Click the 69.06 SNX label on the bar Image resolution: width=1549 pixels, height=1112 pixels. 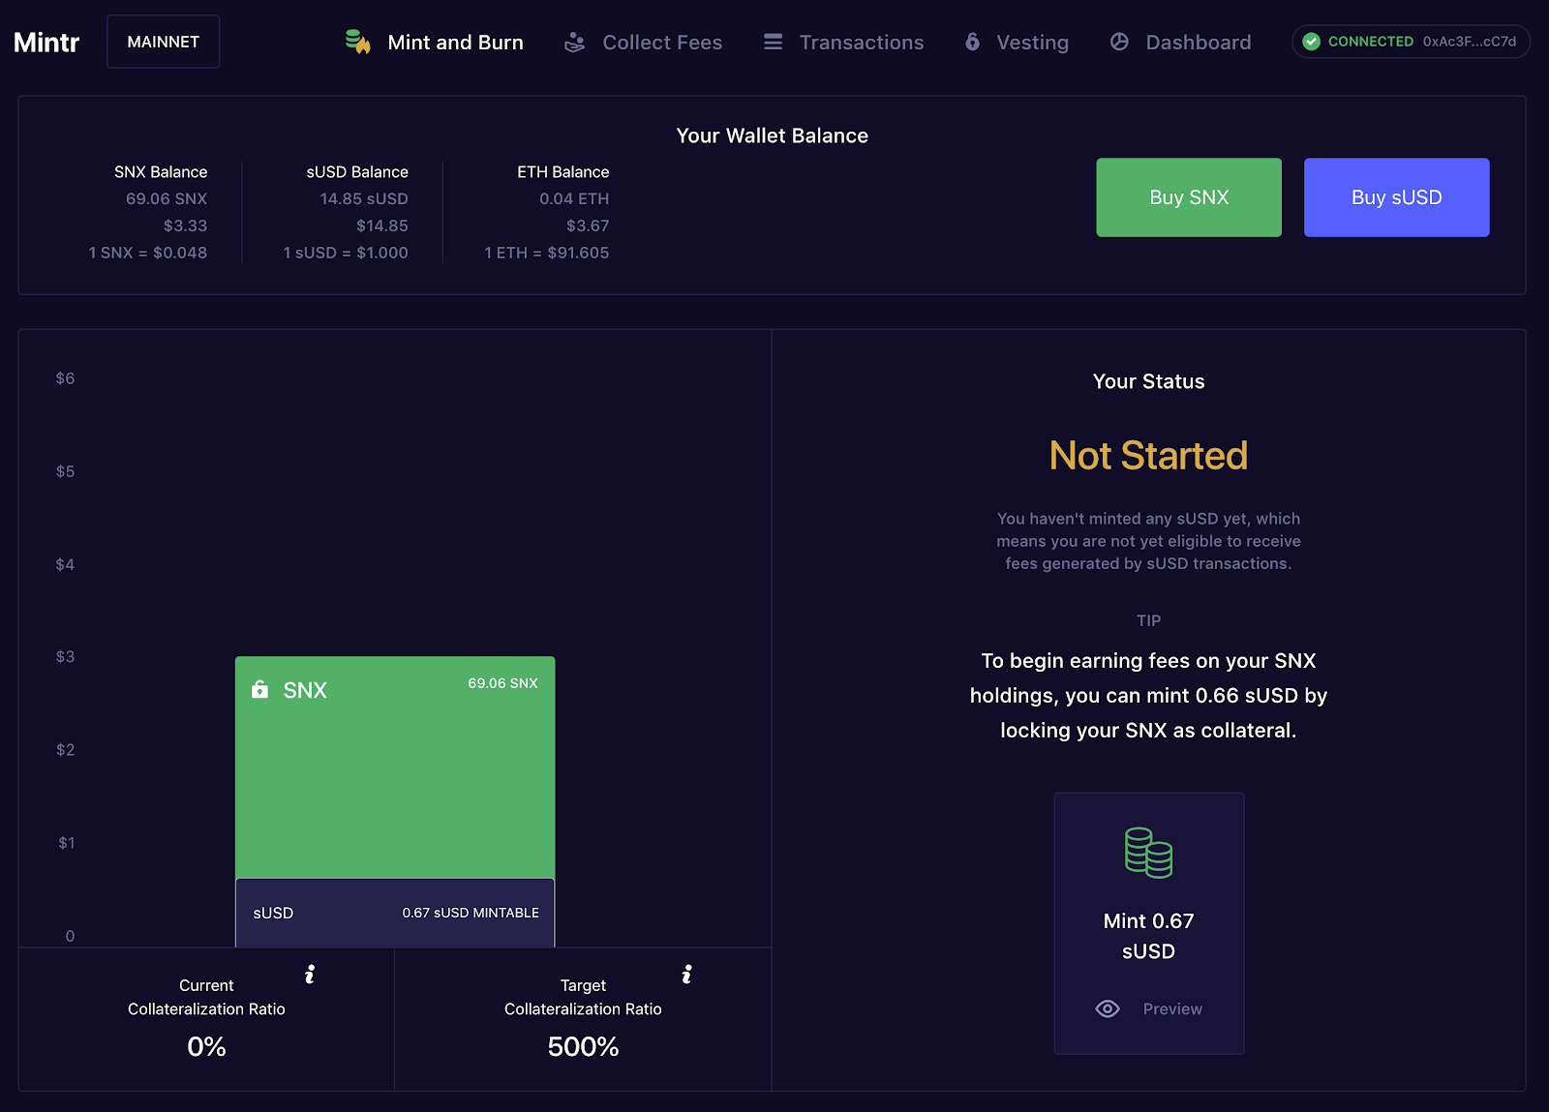pos(502,683)
